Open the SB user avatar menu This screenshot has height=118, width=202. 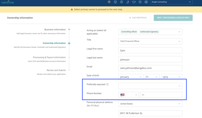146,2
